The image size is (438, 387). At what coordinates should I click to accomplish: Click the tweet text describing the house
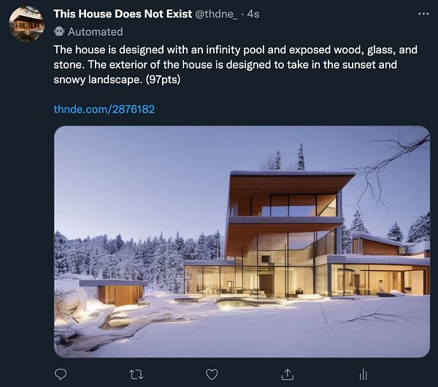point(235,64)
